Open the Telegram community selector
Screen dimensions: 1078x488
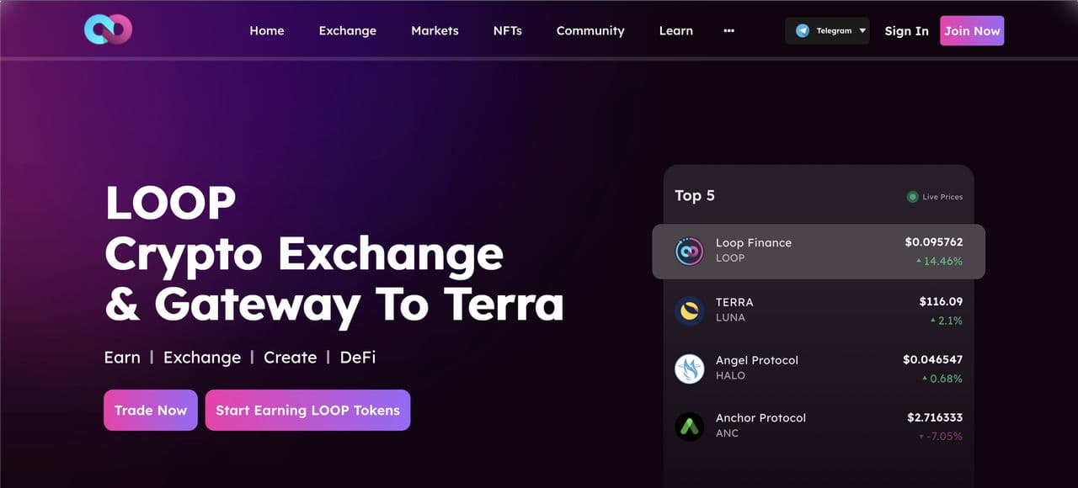pyautogui.click(x=827, y=30)
